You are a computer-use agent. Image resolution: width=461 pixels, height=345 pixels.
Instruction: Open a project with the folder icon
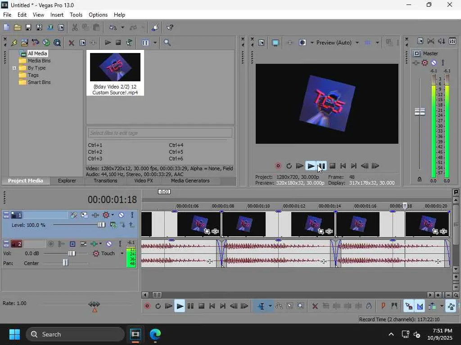[18, 27]
